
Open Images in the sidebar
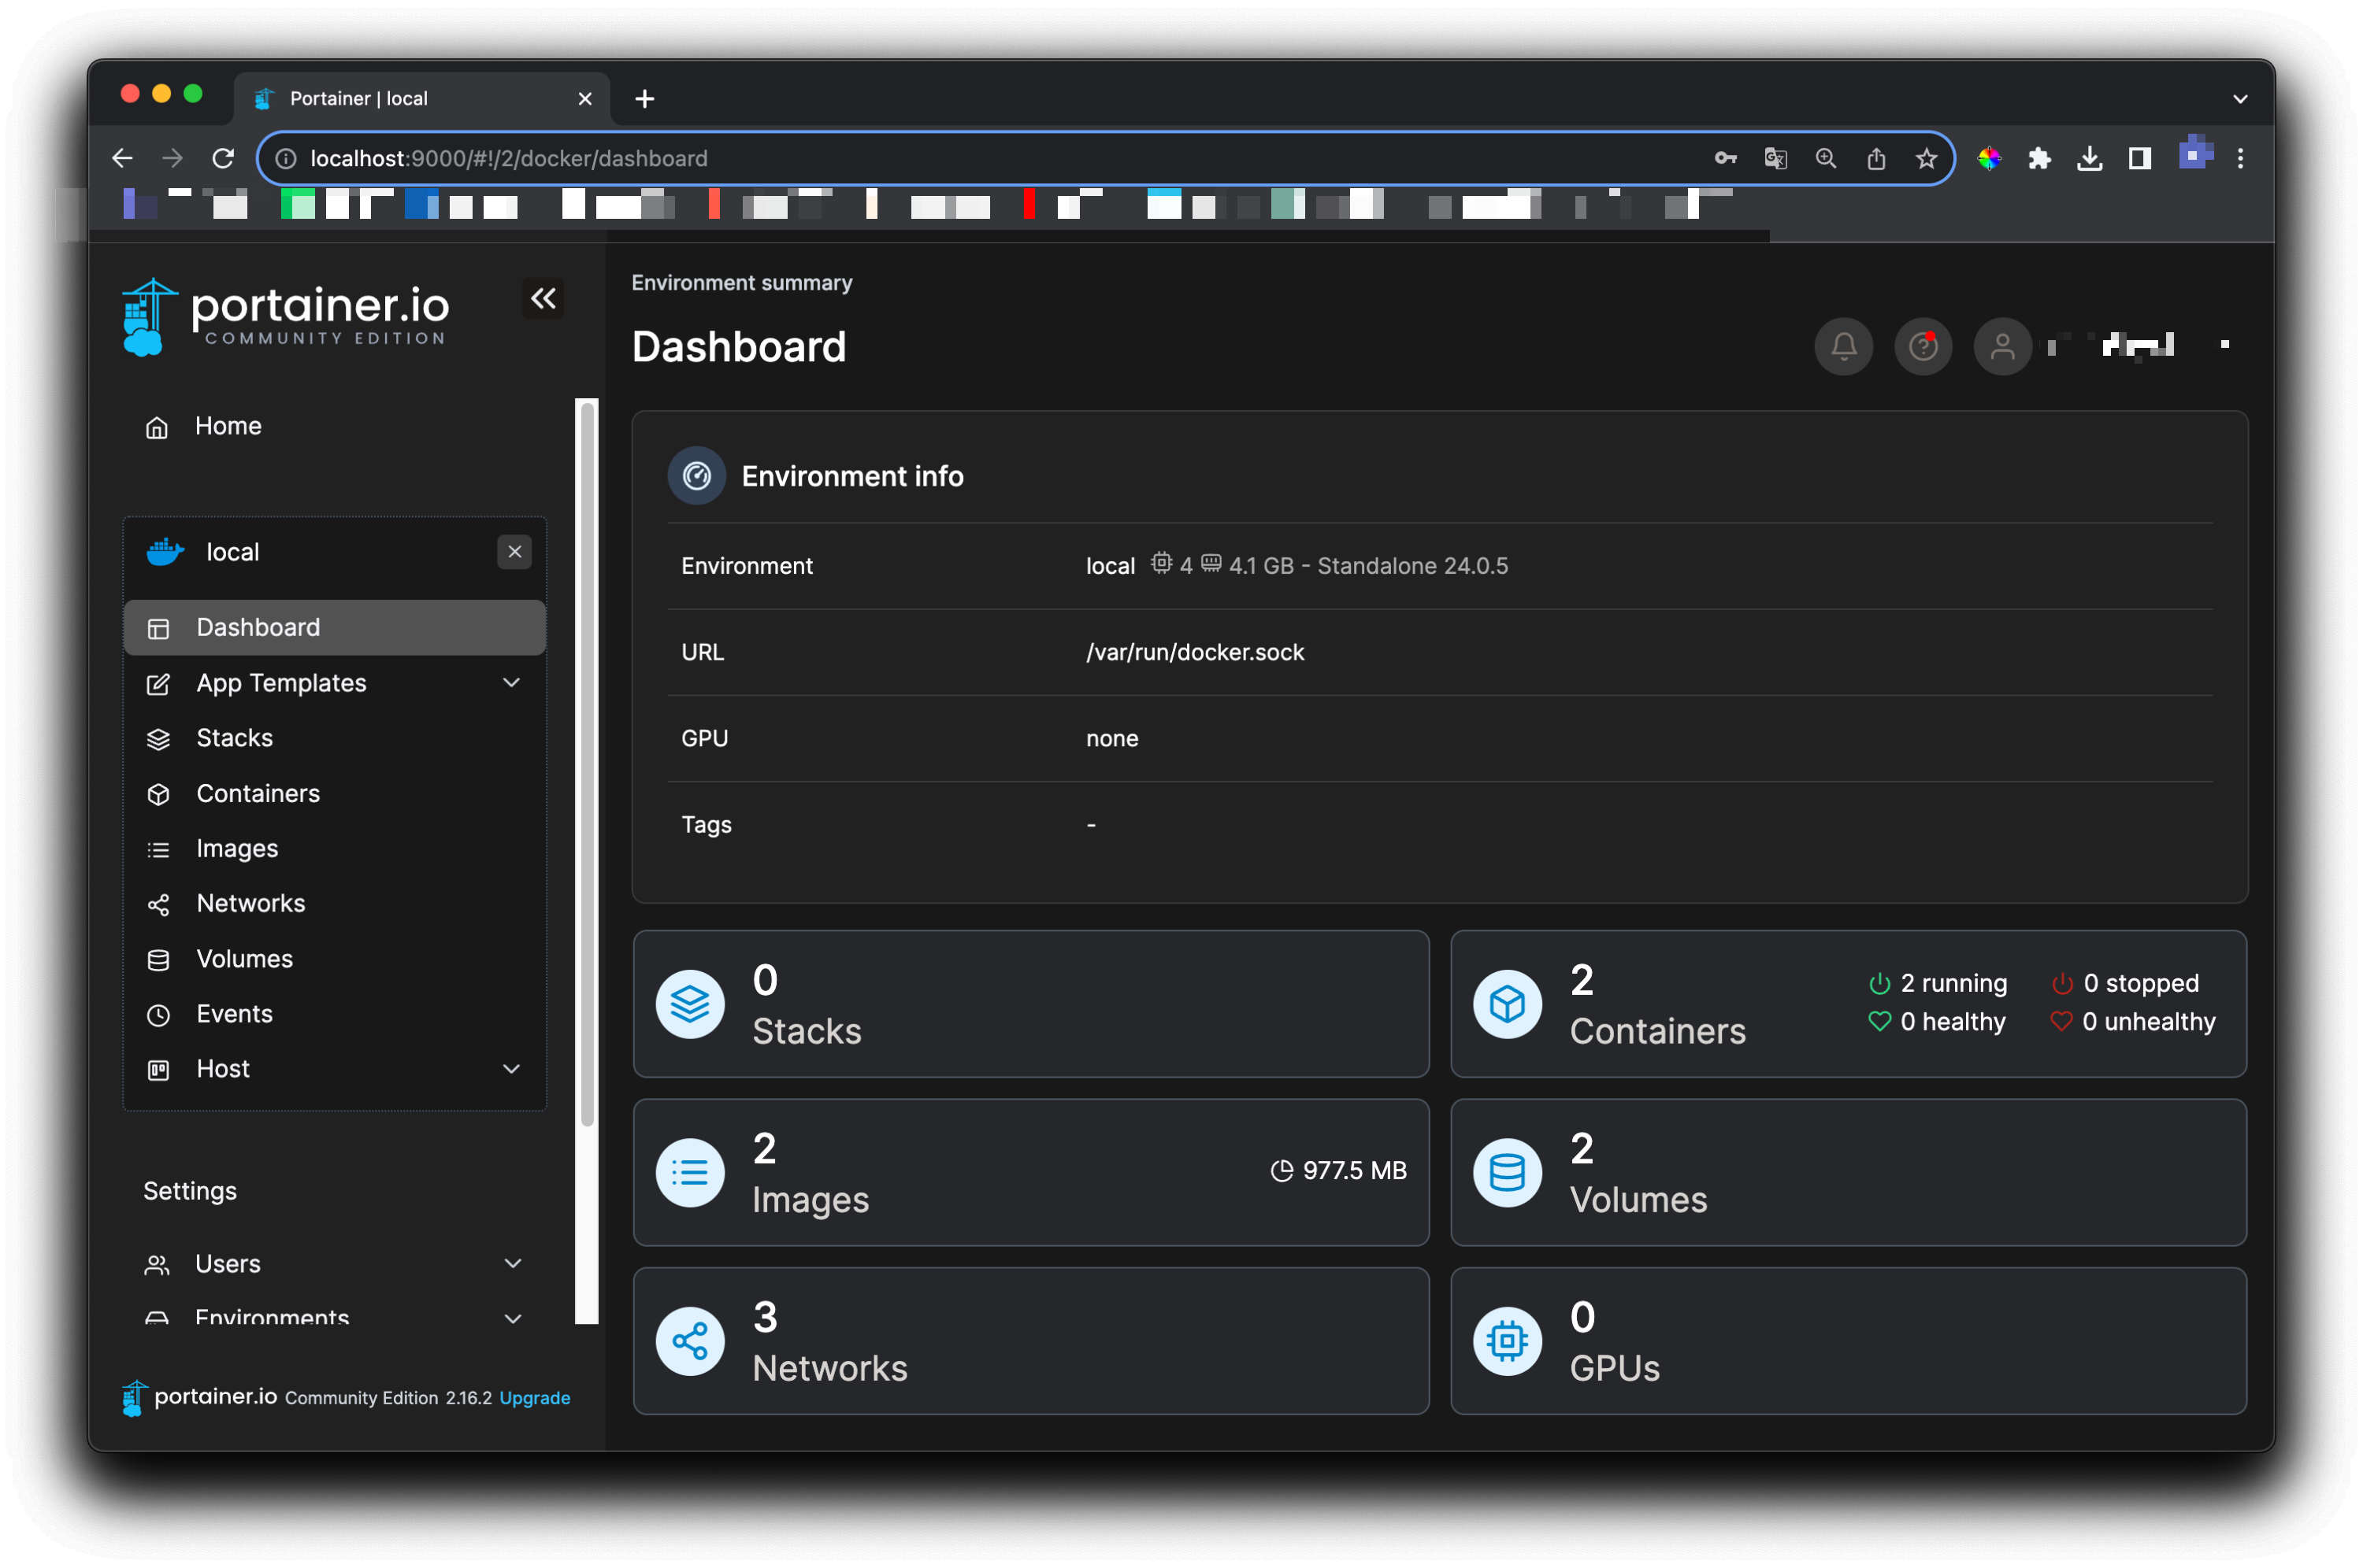coord(237,848)
